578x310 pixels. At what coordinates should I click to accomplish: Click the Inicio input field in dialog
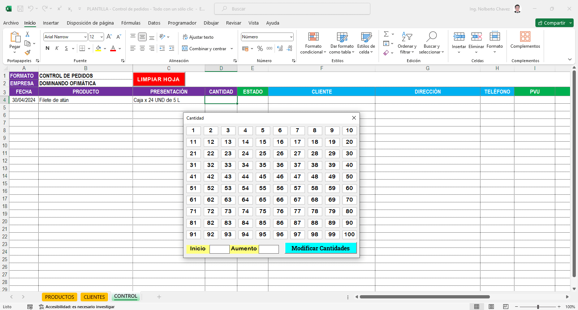click(x=219, y=249)
